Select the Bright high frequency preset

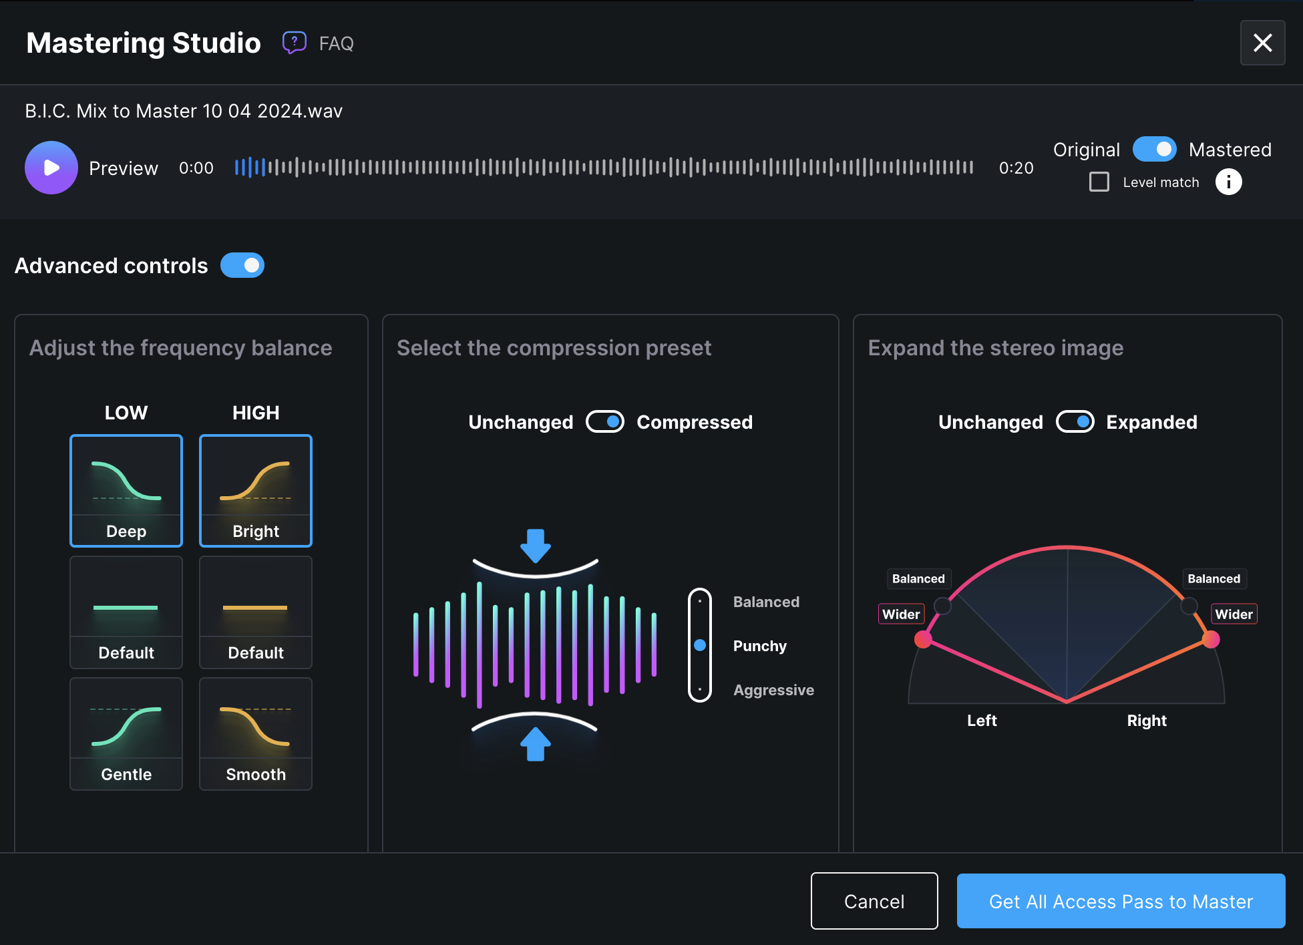[x=256, y=490]
